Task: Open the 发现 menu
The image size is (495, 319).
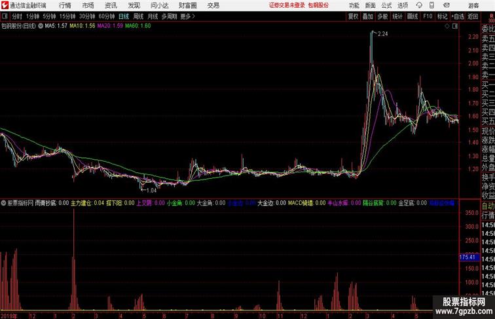Action: pyautogui.click(x=134, y=5)
